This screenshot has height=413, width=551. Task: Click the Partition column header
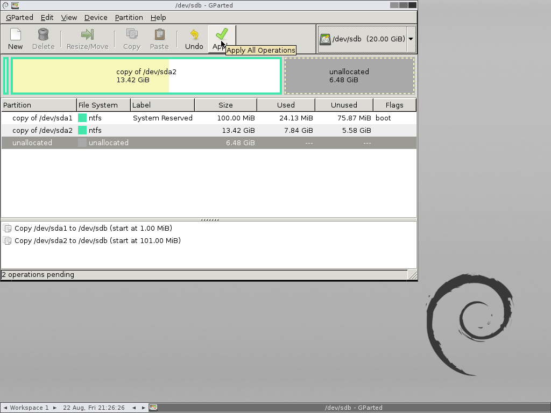(x=39, y=105)
